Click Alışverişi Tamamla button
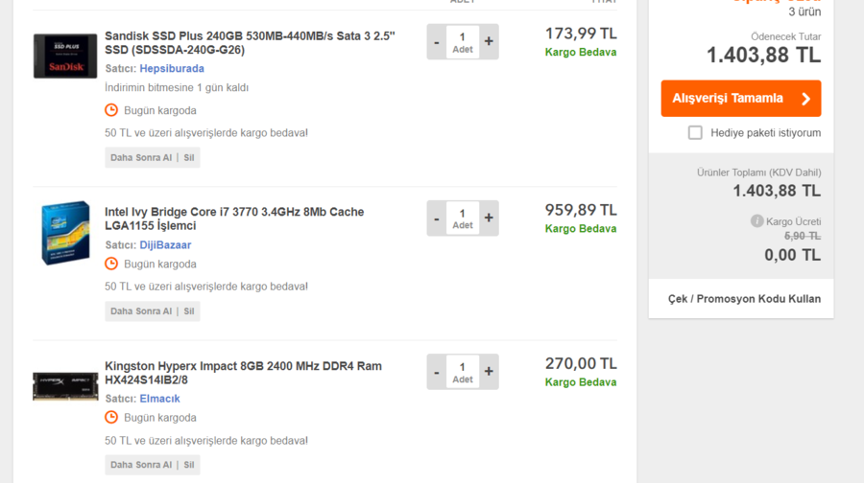The image size is (864, 483). pyautogui.click(x=740, y=99)
